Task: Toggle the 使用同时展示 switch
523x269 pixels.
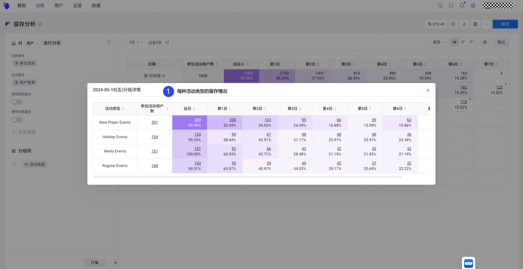Action: [x=17, y=102]
